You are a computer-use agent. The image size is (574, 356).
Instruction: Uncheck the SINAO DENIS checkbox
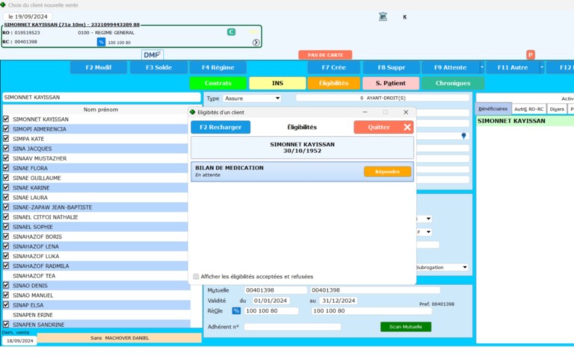[6, 286]
